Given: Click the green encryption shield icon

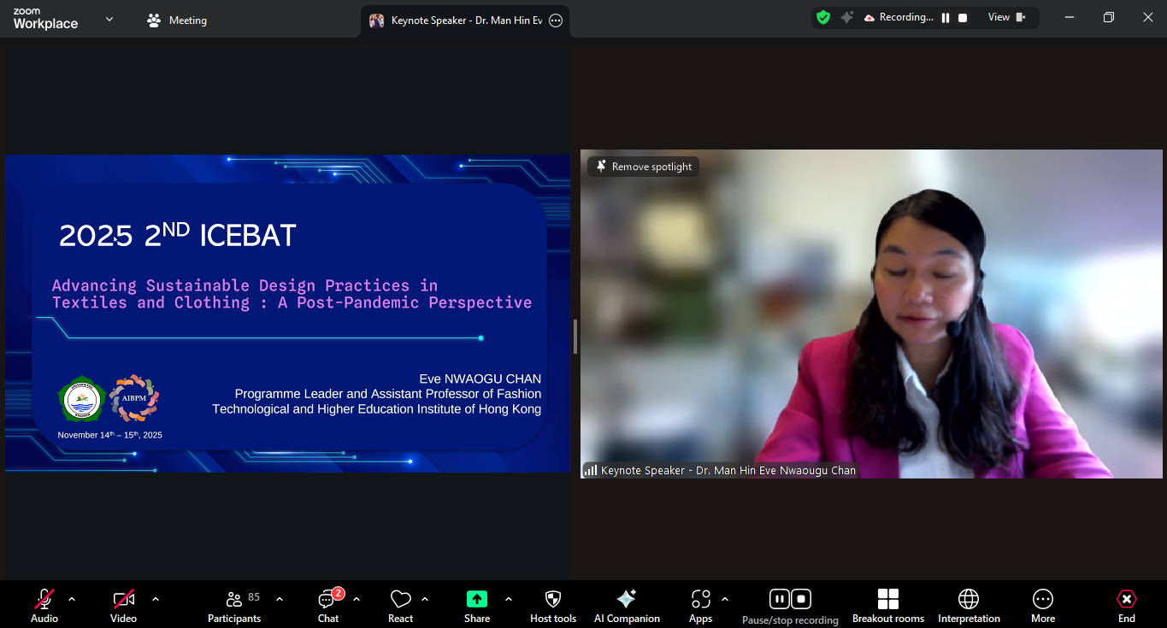Looking at the screenshot, I should point(823,17).
